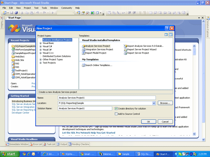Click the Start debugging play icon
The image size is (210, 157).
53,13
